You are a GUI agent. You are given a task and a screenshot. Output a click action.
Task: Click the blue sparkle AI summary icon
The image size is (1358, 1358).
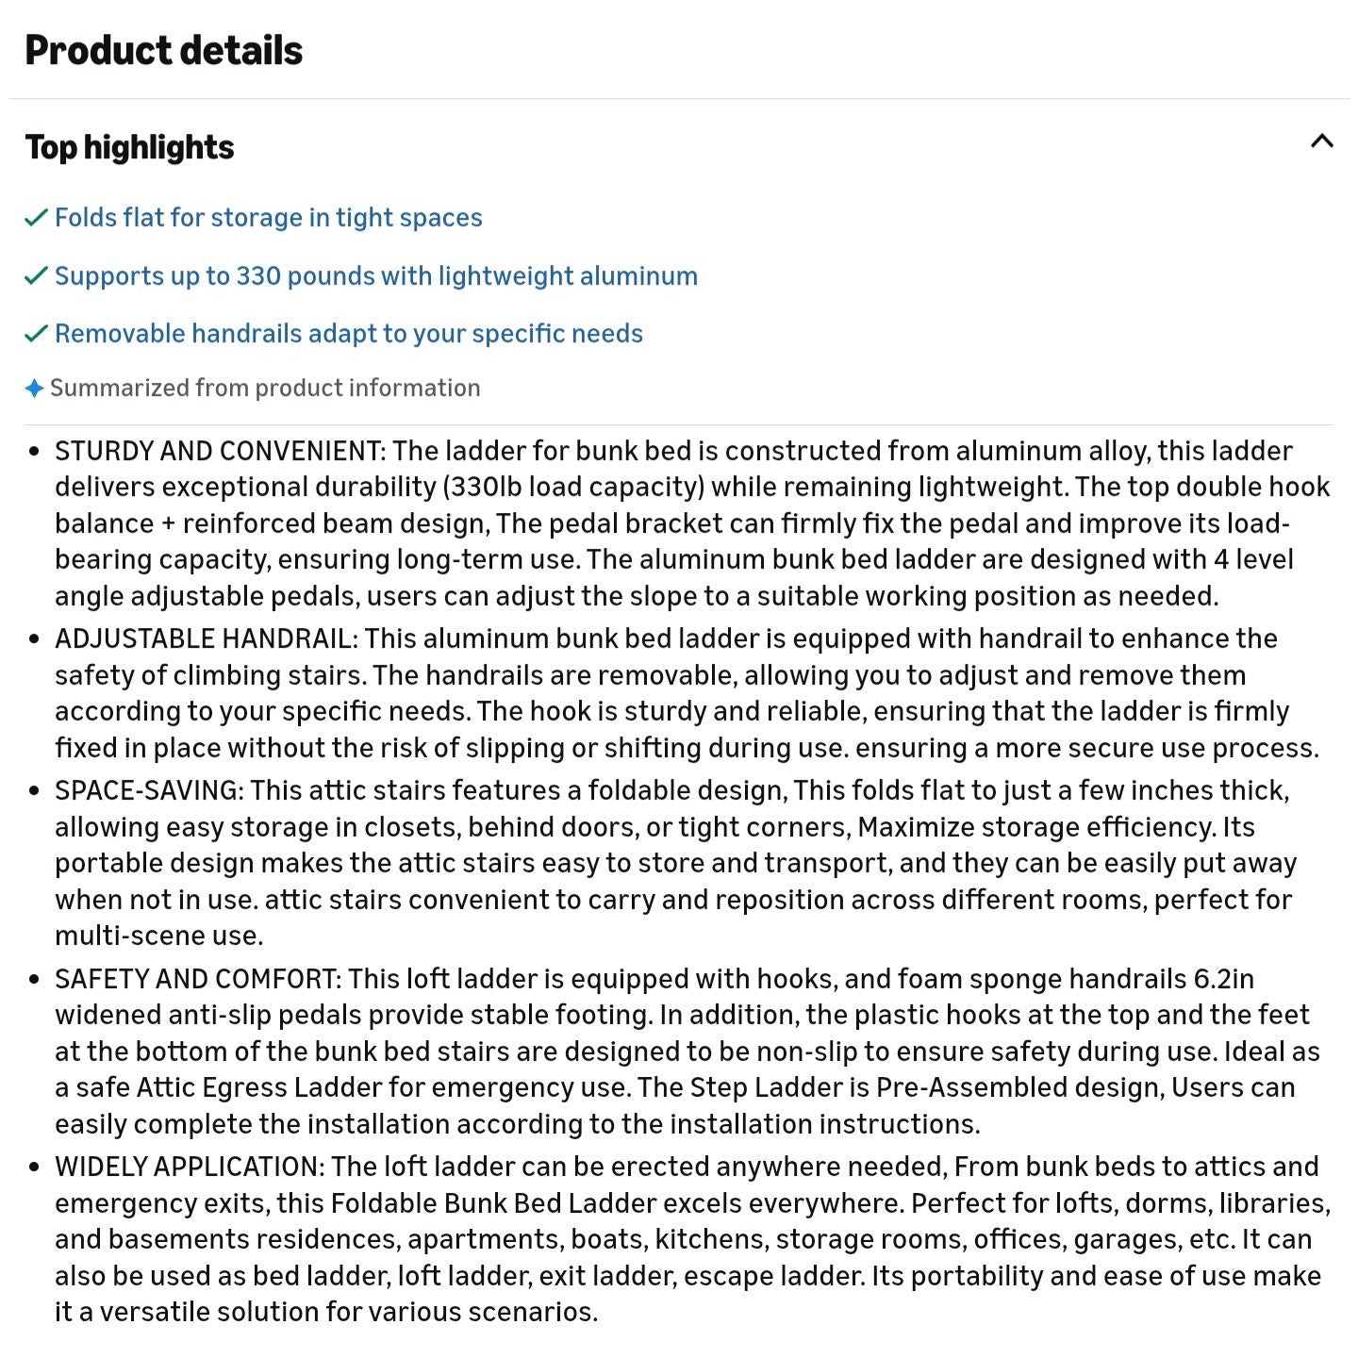pos(34,389)
